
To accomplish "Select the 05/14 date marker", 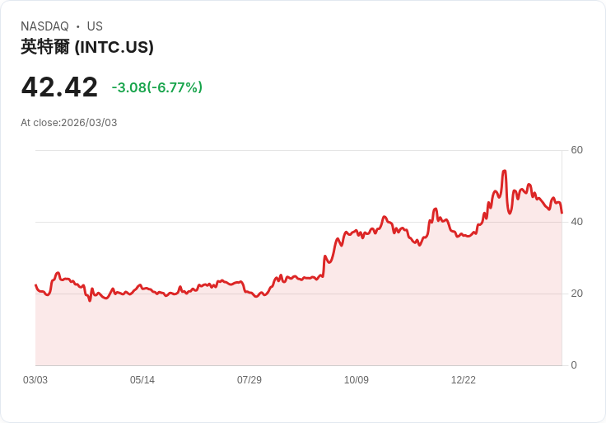I will pyautogui.click(x=142, y=380).
